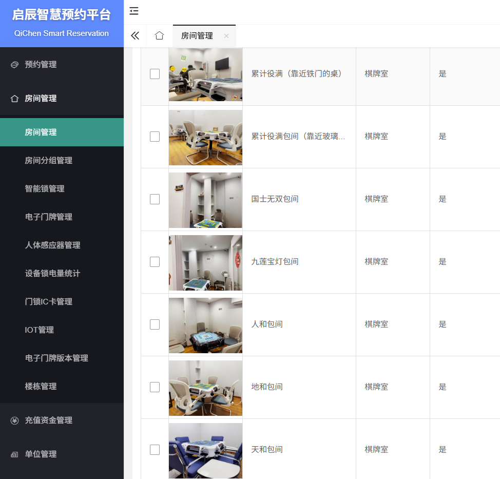View the 地和包间 room photo
This screenshot has height=479, width=500.
205,388
